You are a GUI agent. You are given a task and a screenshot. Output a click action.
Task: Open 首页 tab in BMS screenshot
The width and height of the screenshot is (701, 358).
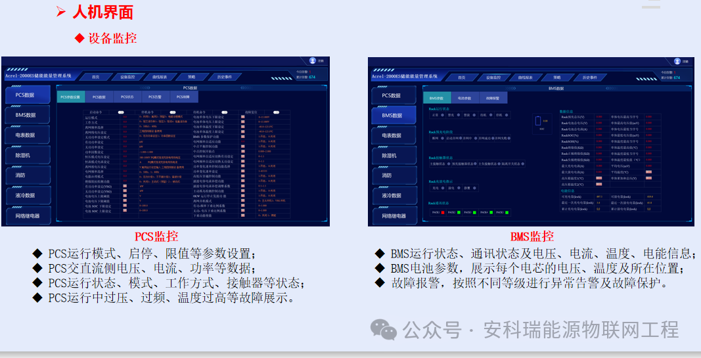461,78
